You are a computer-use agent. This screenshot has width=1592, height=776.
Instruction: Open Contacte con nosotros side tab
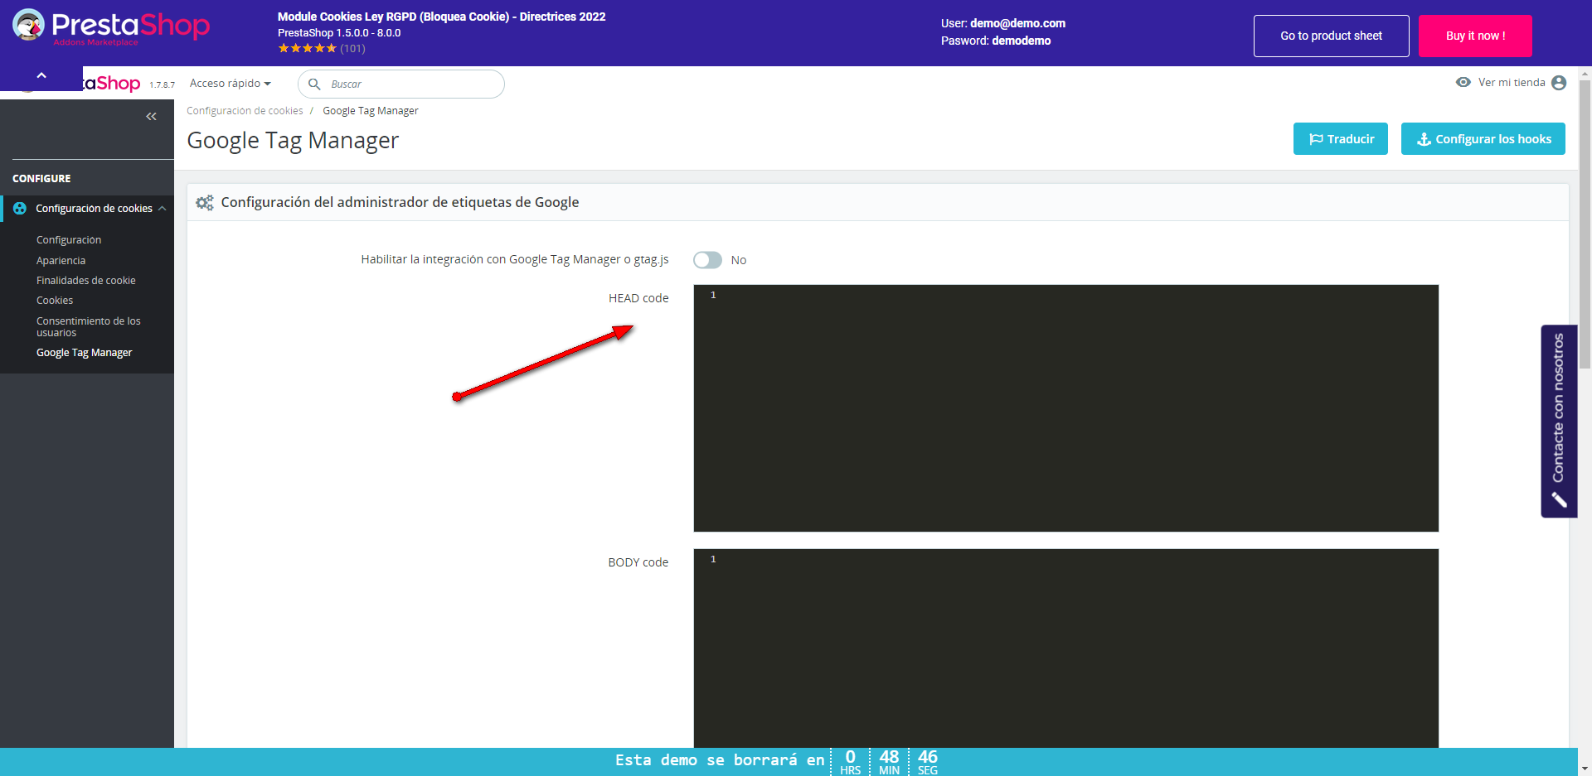pyautogui.click(x=1559, y=421)
